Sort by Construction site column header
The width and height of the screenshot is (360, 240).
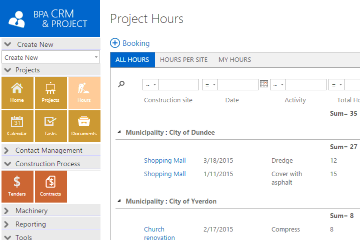coord(168,100)
